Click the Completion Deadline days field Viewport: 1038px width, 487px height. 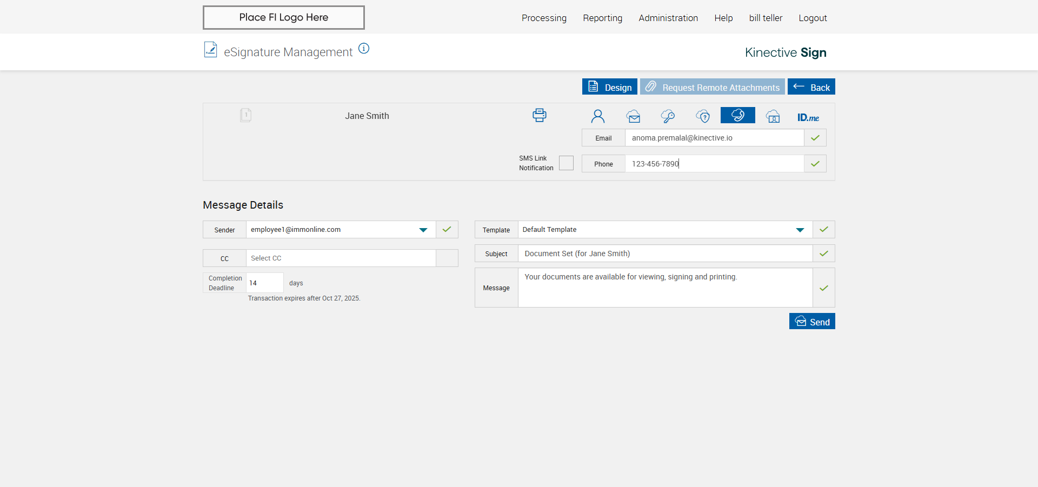(264, 283)
